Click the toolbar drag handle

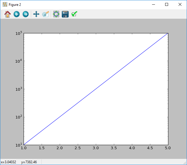(2, 14)
